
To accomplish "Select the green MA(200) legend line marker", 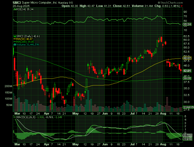I will (x=15, y=42).
